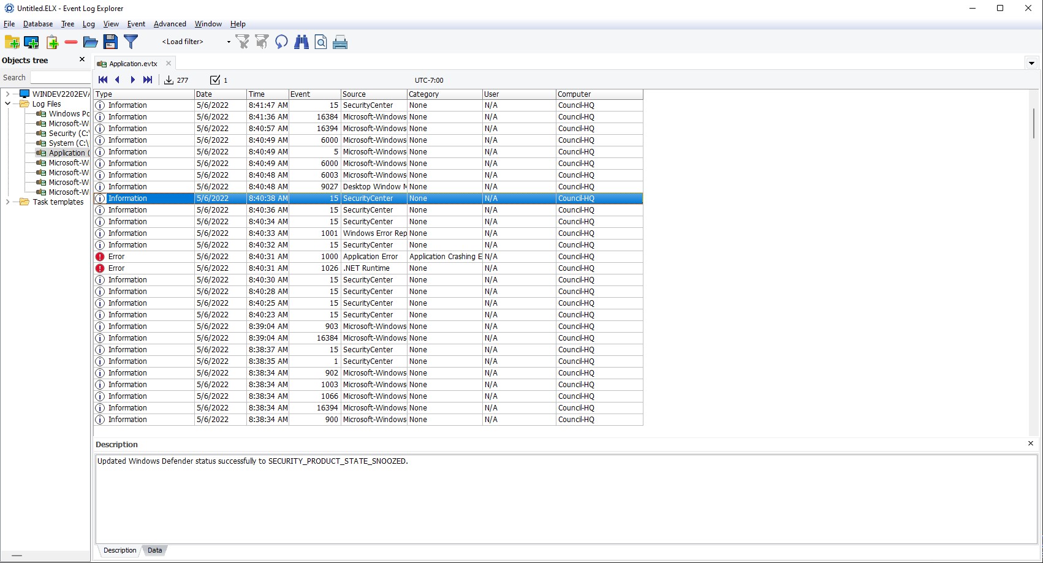Click the blue Filter funnel icon
Image resolution: width=1043 pixels, height=563 pixels.
[x=131, y=42]
